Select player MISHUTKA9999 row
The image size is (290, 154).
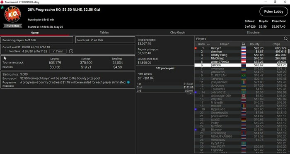point(241,137)
